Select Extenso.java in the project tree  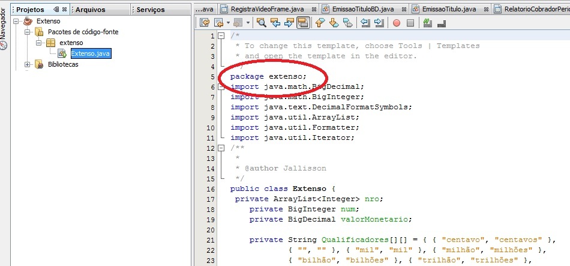click(91, 54)
